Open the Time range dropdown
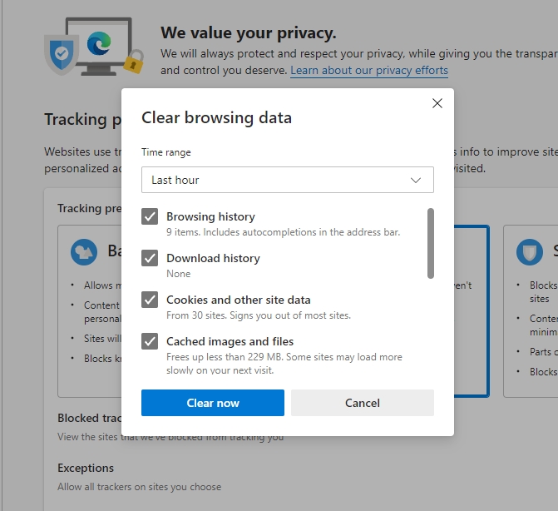The height and width of the screenshot is (511, 558). click(287, 180)
